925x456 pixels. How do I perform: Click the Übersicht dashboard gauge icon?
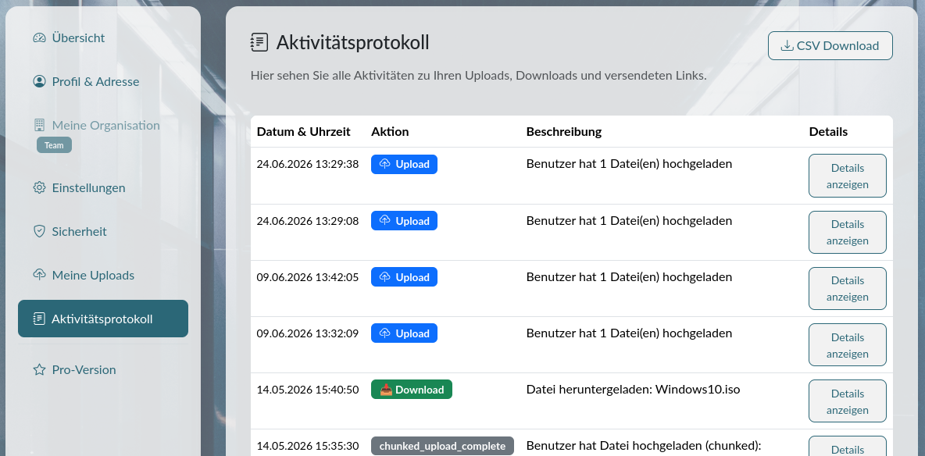tap(40, 38)
